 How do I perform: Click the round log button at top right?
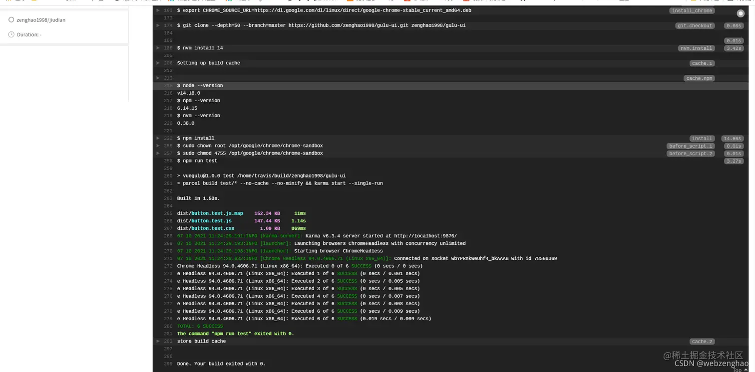pos(741,13)
